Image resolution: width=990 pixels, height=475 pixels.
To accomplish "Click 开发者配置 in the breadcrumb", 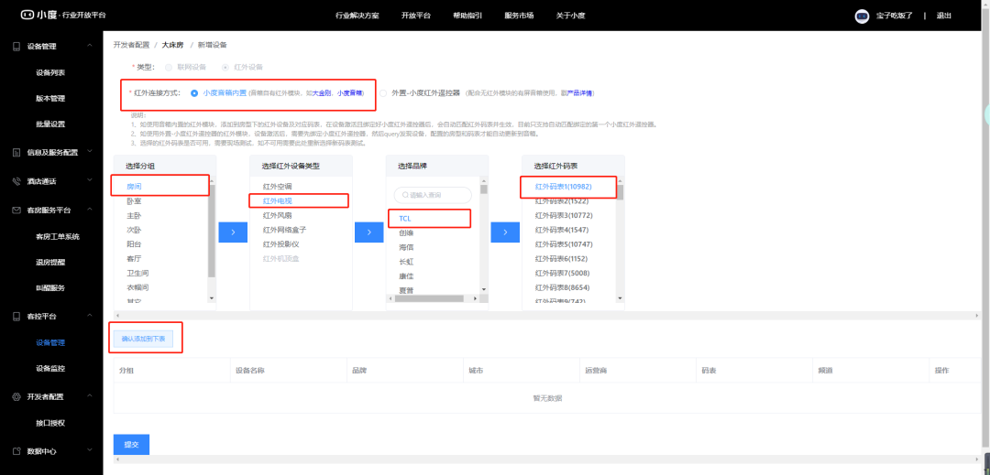I will [131, 46].
